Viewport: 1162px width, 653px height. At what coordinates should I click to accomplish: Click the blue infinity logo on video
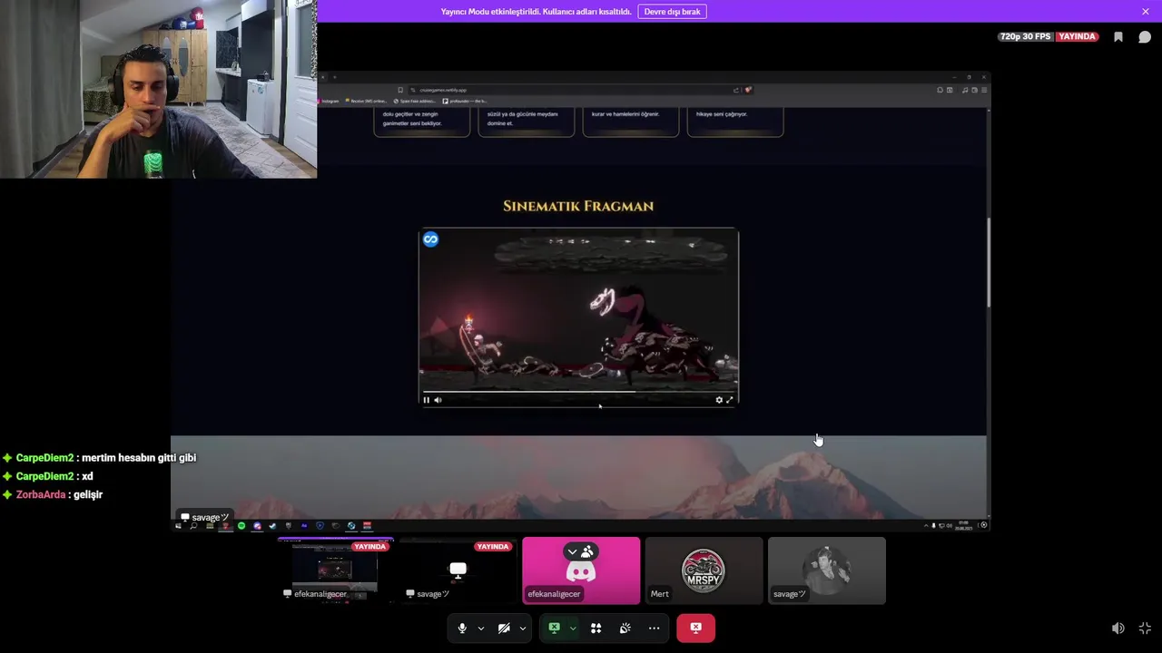(x=430, y=239)
